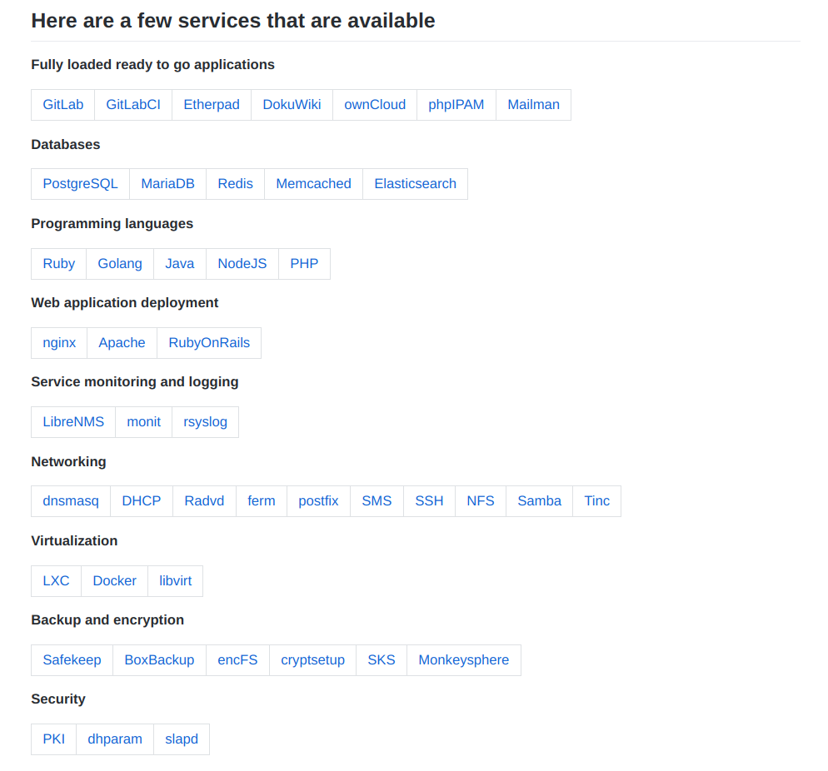Click the 'Programming languages' heading
The width and height of the screenshot is (828, 771).
(112, 224)
